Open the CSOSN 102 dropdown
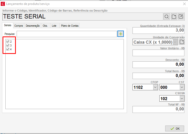The width and height of the screenshot is (188, 134). [x=182, y=98]
